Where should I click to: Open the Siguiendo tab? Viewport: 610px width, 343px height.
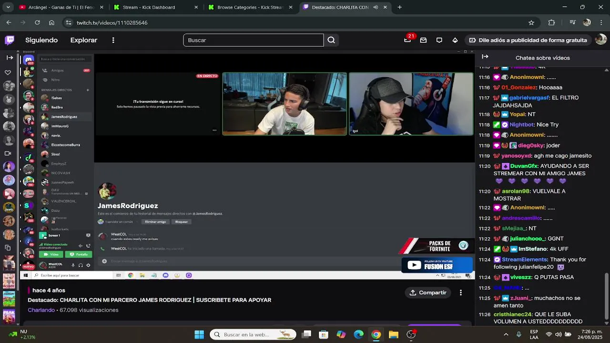click(41, 40)
